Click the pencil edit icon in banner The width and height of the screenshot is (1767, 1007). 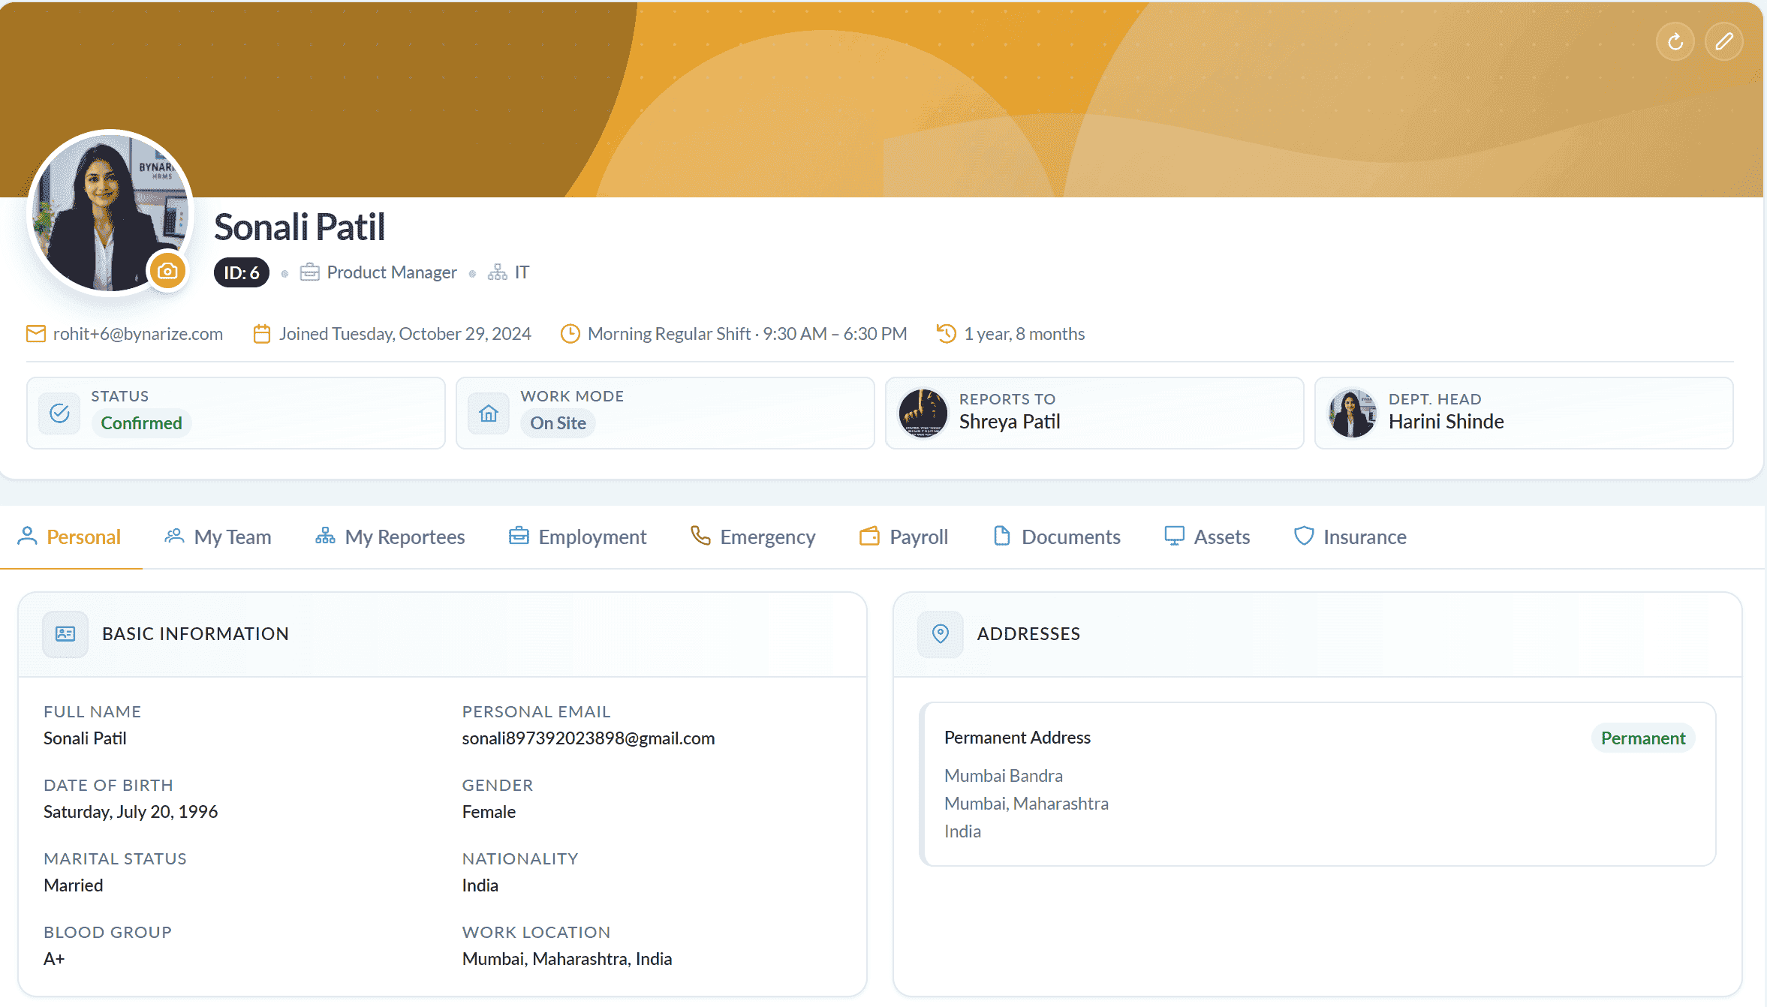click(x=1723, y=41)
